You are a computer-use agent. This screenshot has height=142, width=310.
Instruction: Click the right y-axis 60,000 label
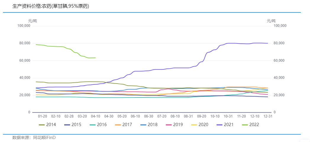click(x=279, y=61)
